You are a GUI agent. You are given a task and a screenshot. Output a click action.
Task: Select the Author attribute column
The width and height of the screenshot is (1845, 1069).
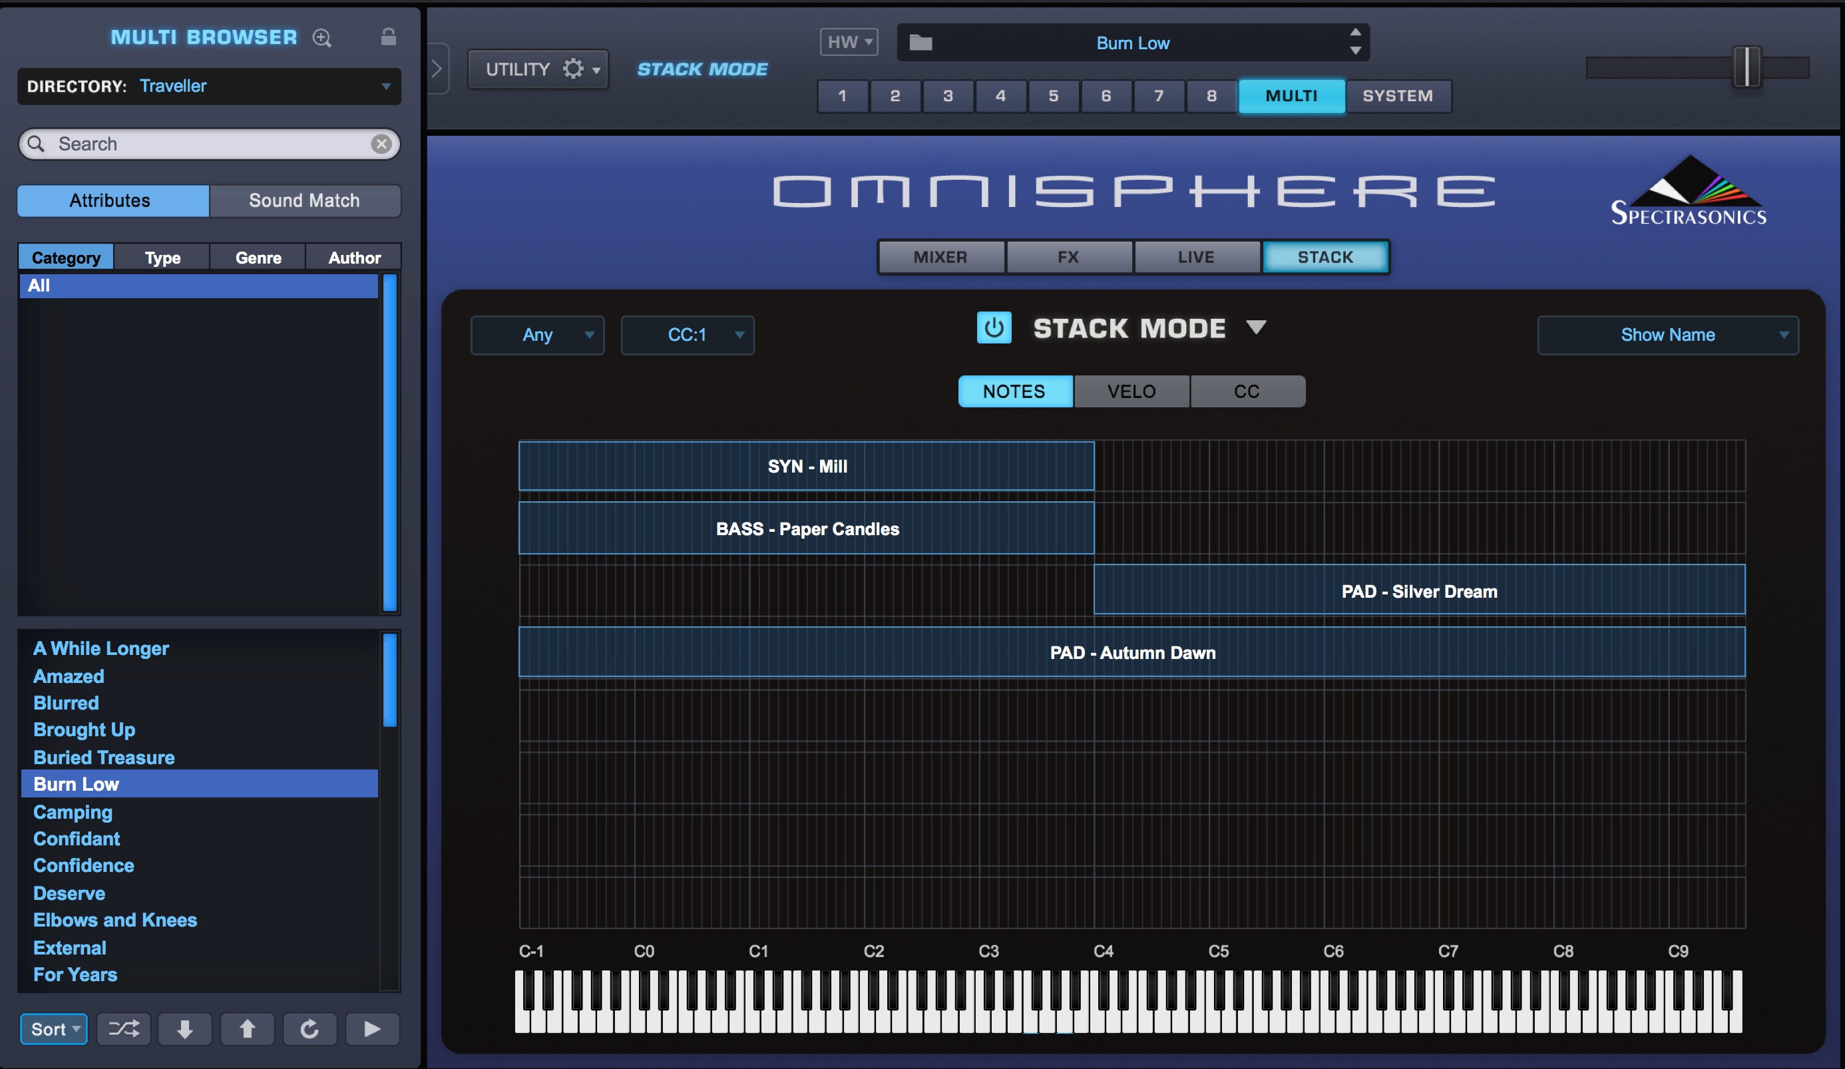coord(354,258)
